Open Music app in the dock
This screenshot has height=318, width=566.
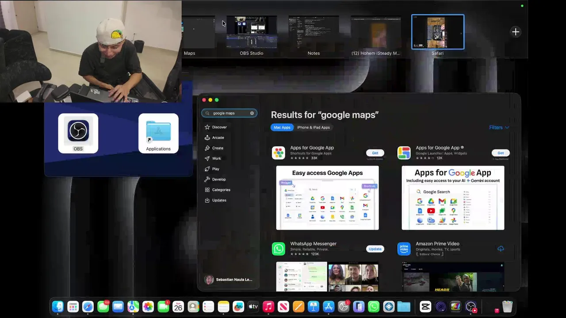click(268, 307)
